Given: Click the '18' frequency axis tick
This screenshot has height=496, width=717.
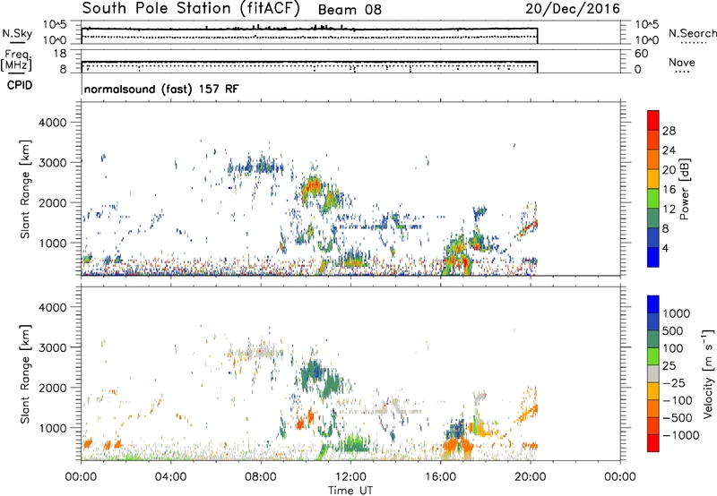Looking at the screenshot, I should [60, 54].
